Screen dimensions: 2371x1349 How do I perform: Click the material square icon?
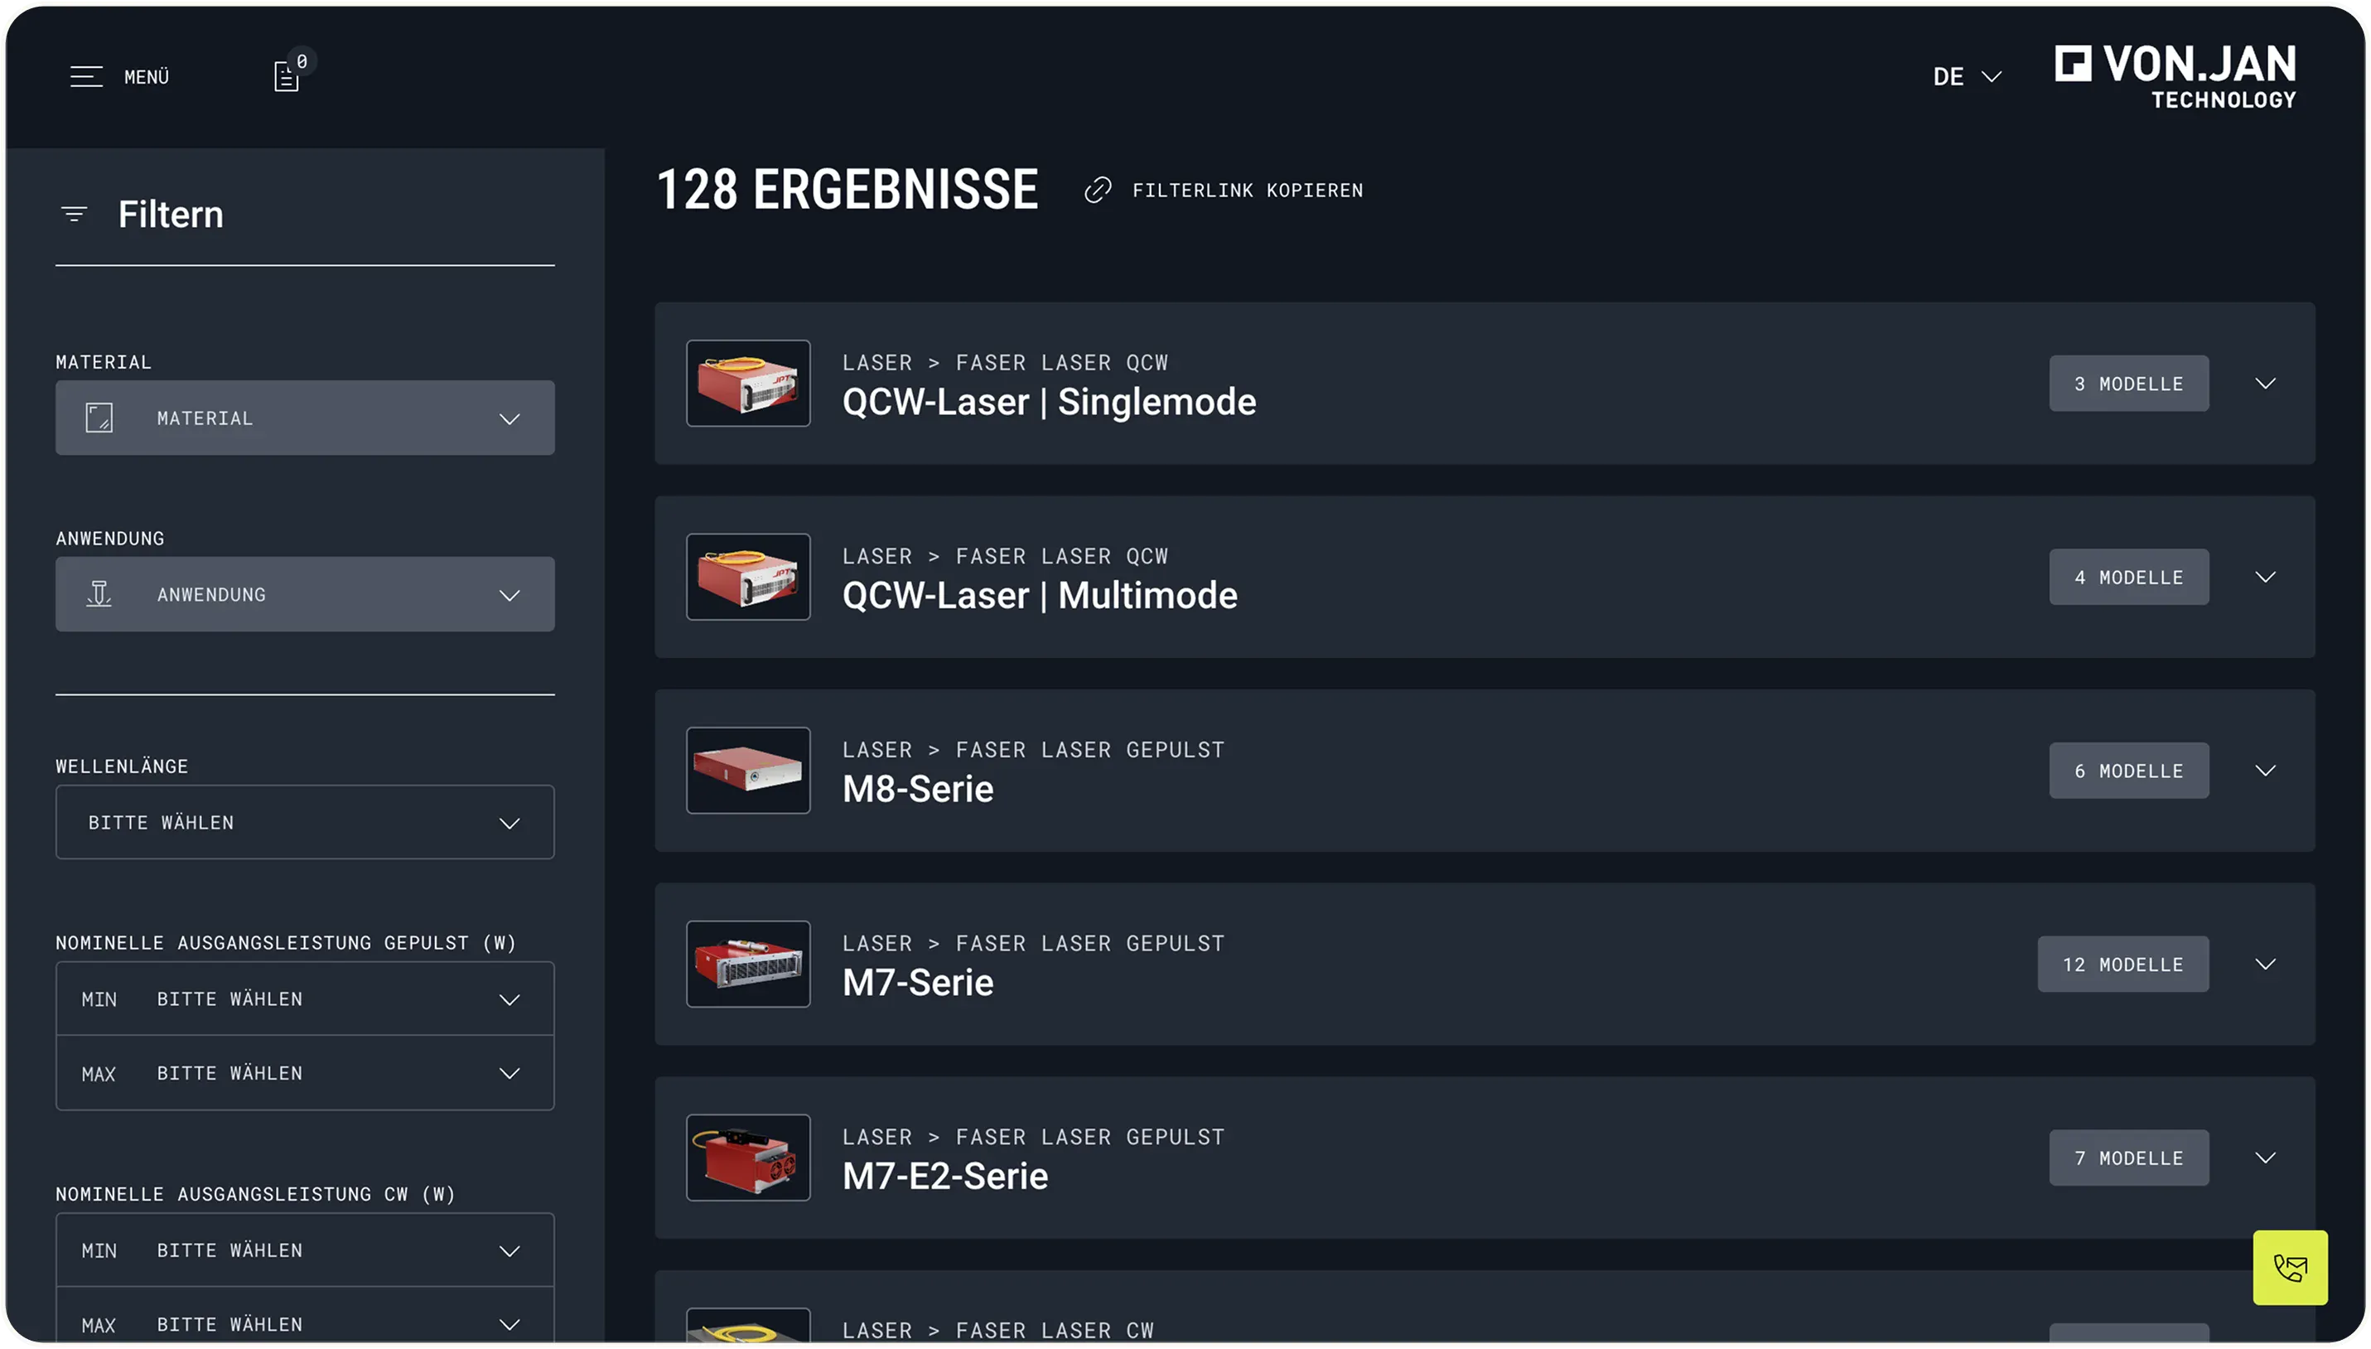(99, 418)
